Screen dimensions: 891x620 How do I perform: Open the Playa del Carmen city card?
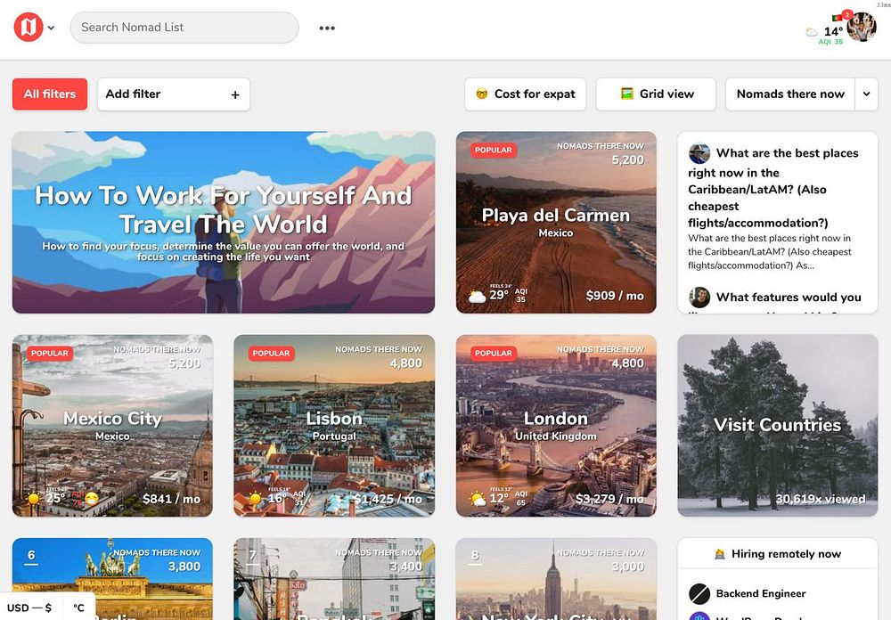tap(556, 222)
